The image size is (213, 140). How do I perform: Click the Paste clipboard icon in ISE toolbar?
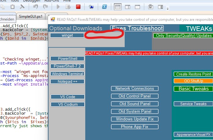pos(13,6)
